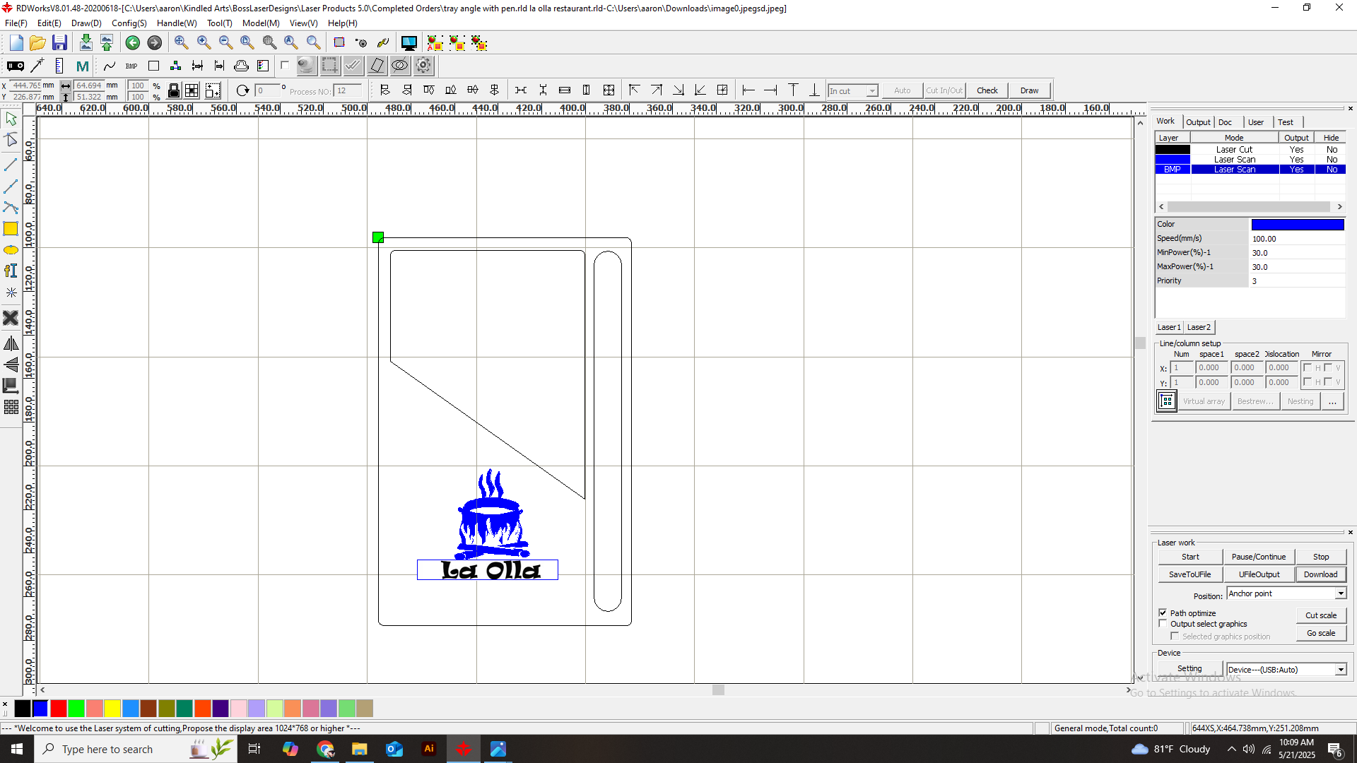Click the Align left icon in the alignment toolbar
The width and height of the screenshot is (1357, 763).
pyautogui.click(x=385, y=90)
